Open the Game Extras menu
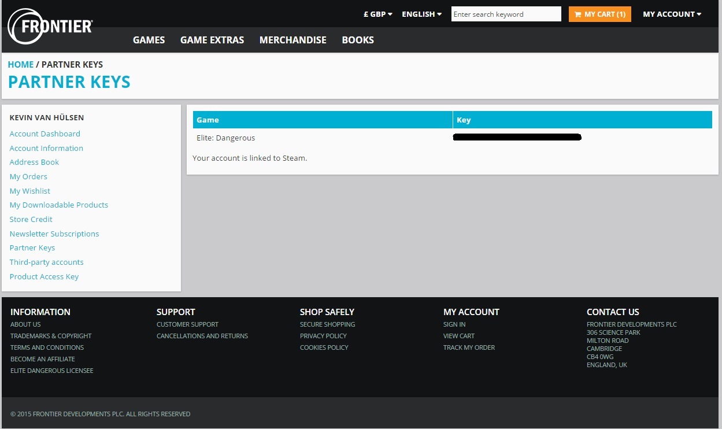 (x=212, y=40)
